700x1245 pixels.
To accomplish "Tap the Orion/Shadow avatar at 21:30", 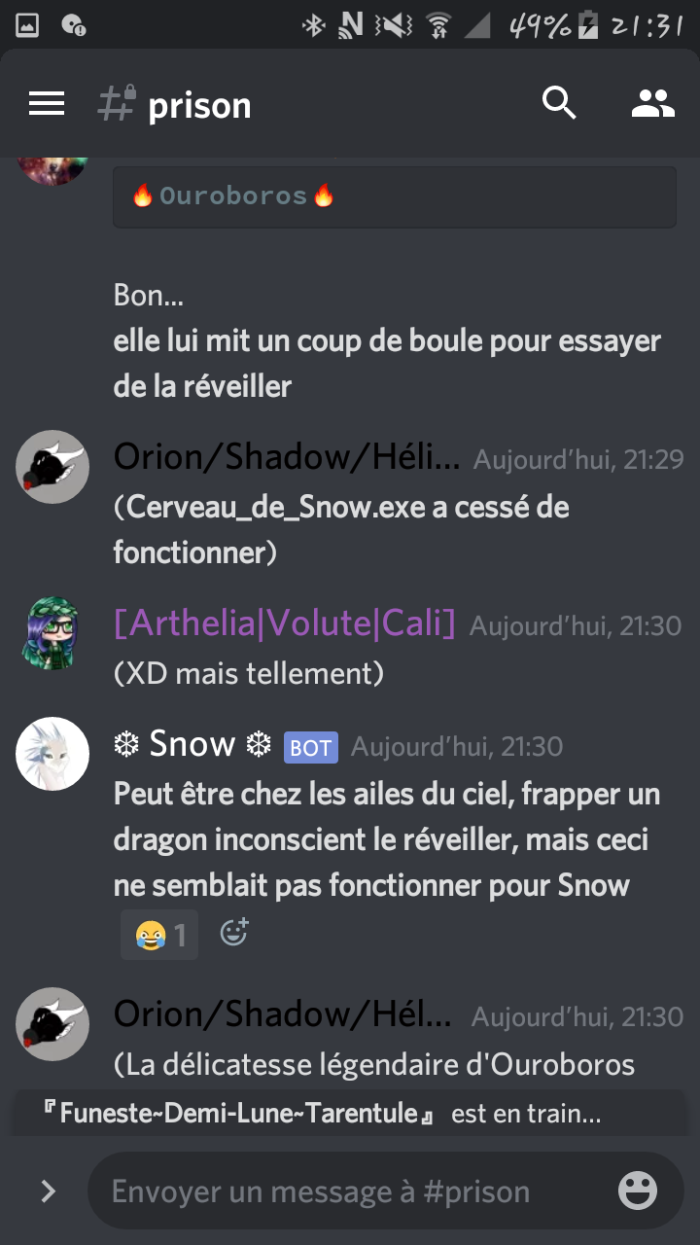I will [x=52, y=1024].
